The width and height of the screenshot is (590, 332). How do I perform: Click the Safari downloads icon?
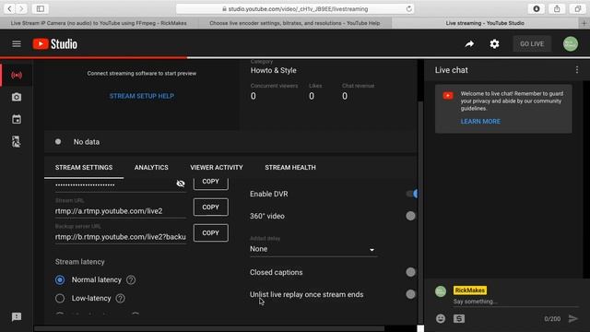click(x=537, y=8)
